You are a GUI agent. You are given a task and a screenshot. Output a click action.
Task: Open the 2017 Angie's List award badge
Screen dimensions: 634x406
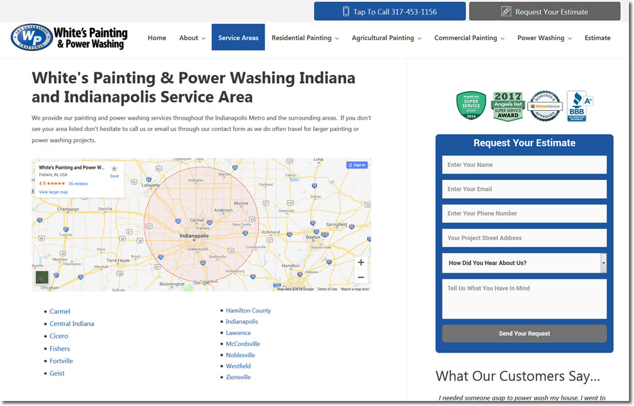click(x=508, y=106)
